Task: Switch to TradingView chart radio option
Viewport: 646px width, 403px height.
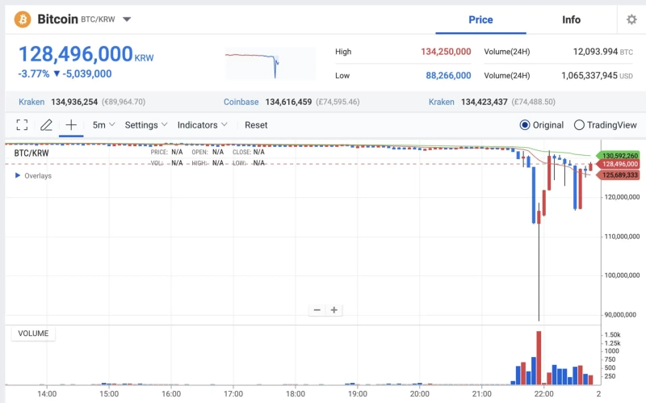Action: [x=579, y=125]
